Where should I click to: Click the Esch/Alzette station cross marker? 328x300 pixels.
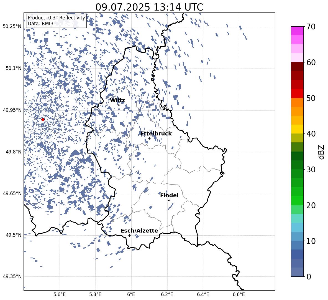(x=129, y=235)
